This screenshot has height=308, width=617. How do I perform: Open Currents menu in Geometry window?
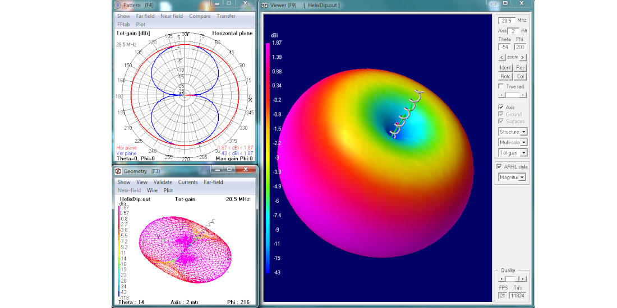click(x=188, y=183)
